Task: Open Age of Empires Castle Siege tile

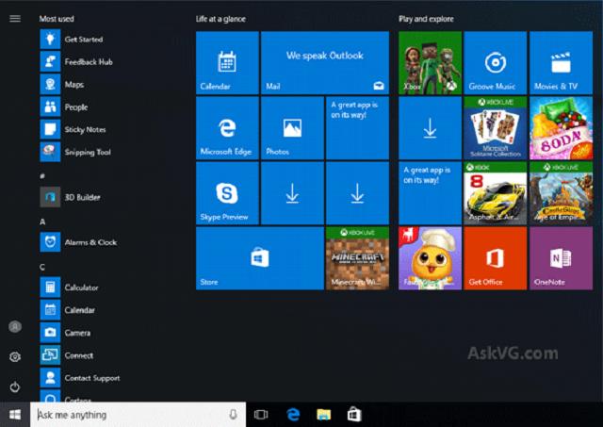Action: pos(562,193)
